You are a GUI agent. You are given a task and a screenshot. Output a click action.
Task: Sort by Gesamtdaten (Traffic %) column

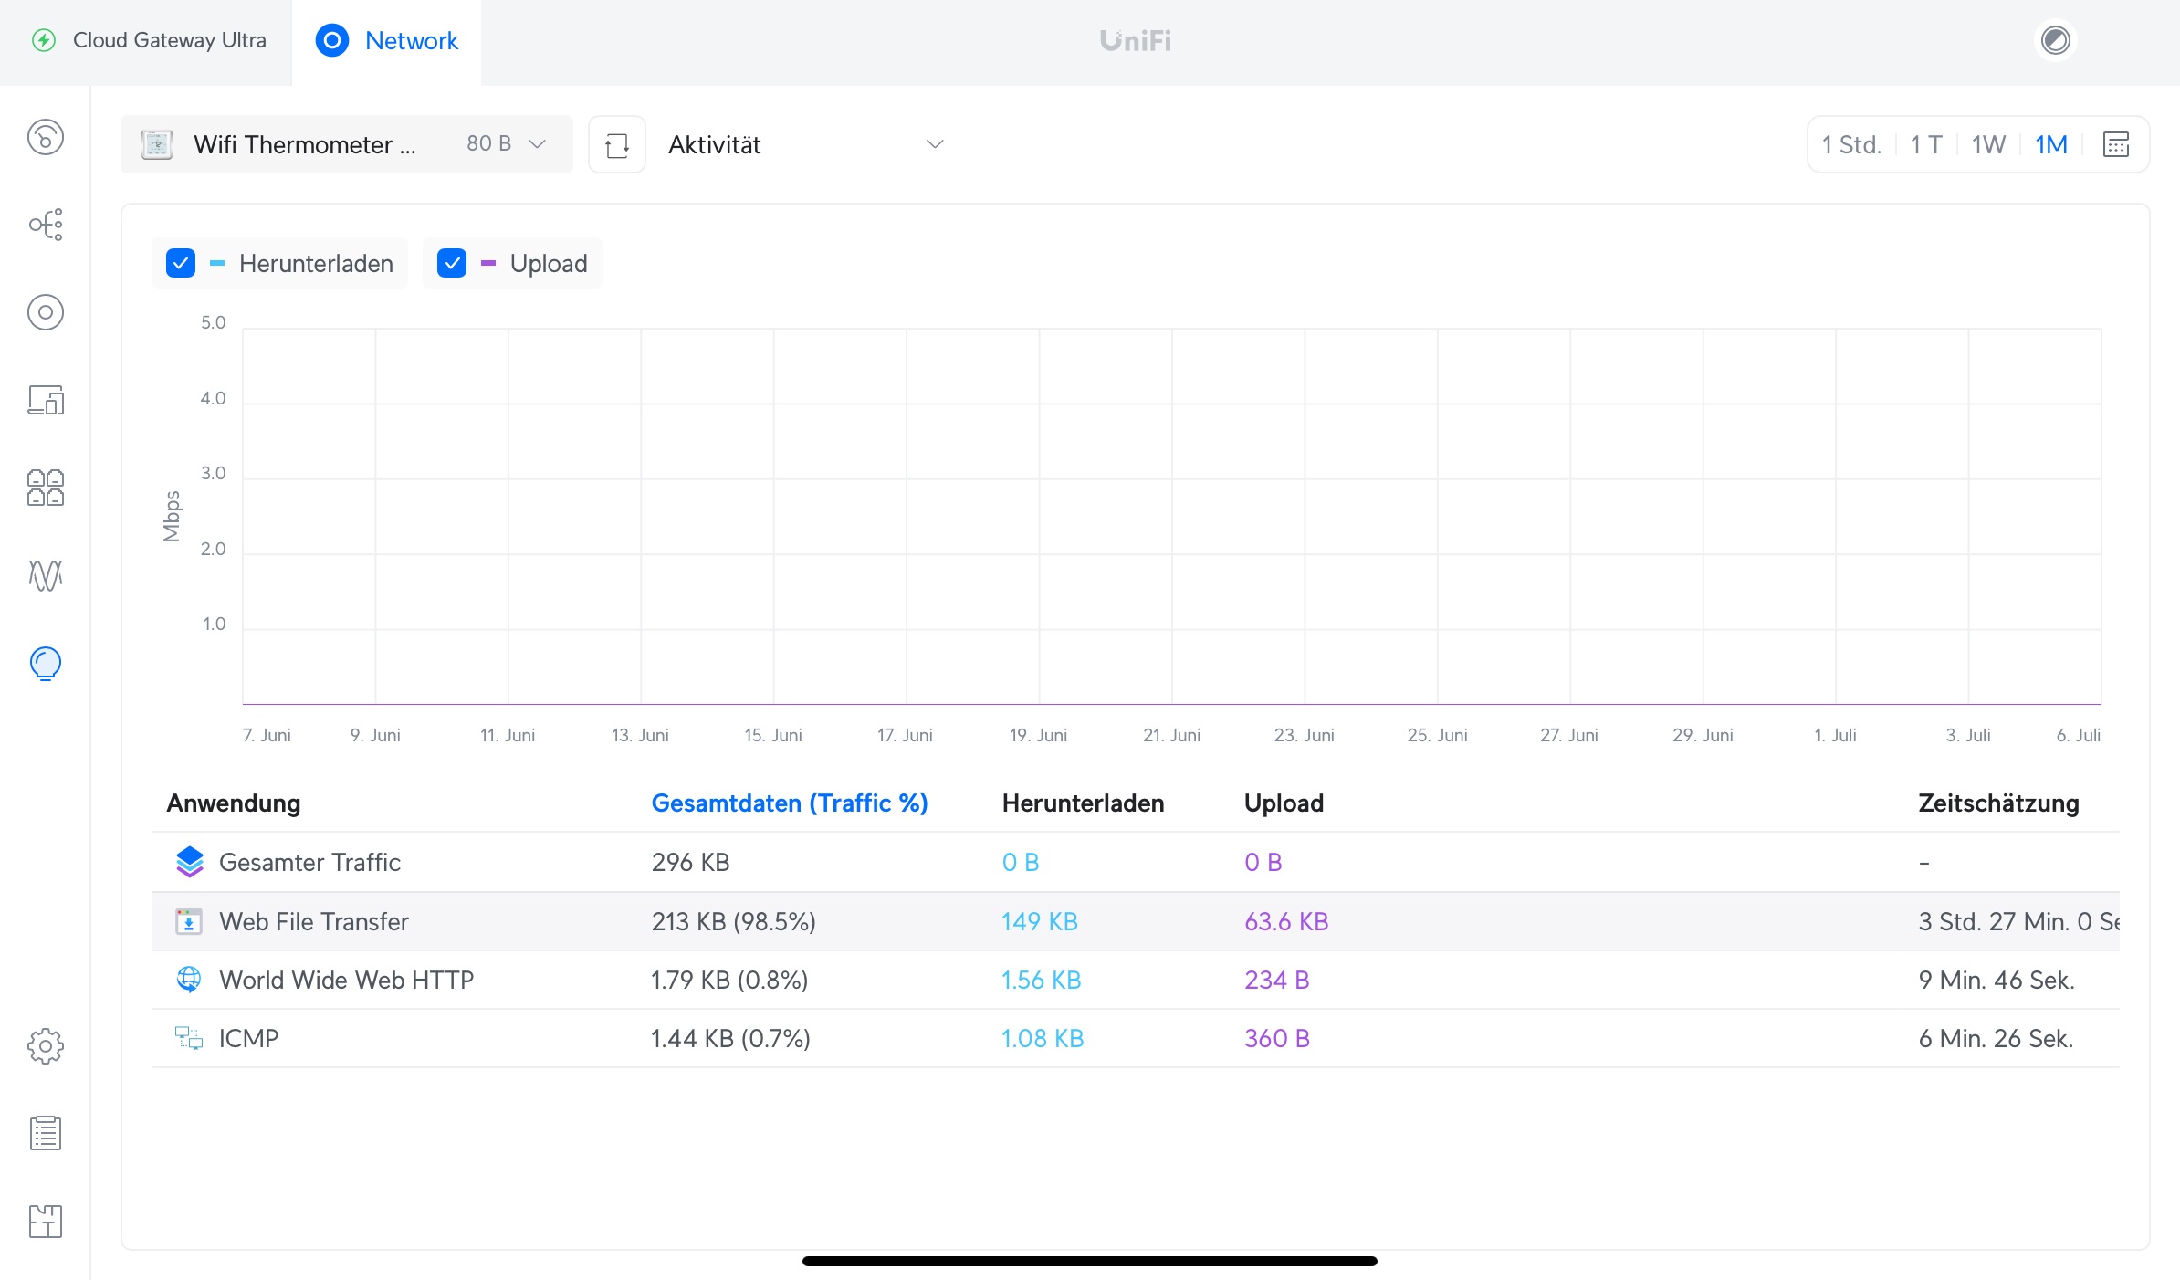tap(789, 803)
